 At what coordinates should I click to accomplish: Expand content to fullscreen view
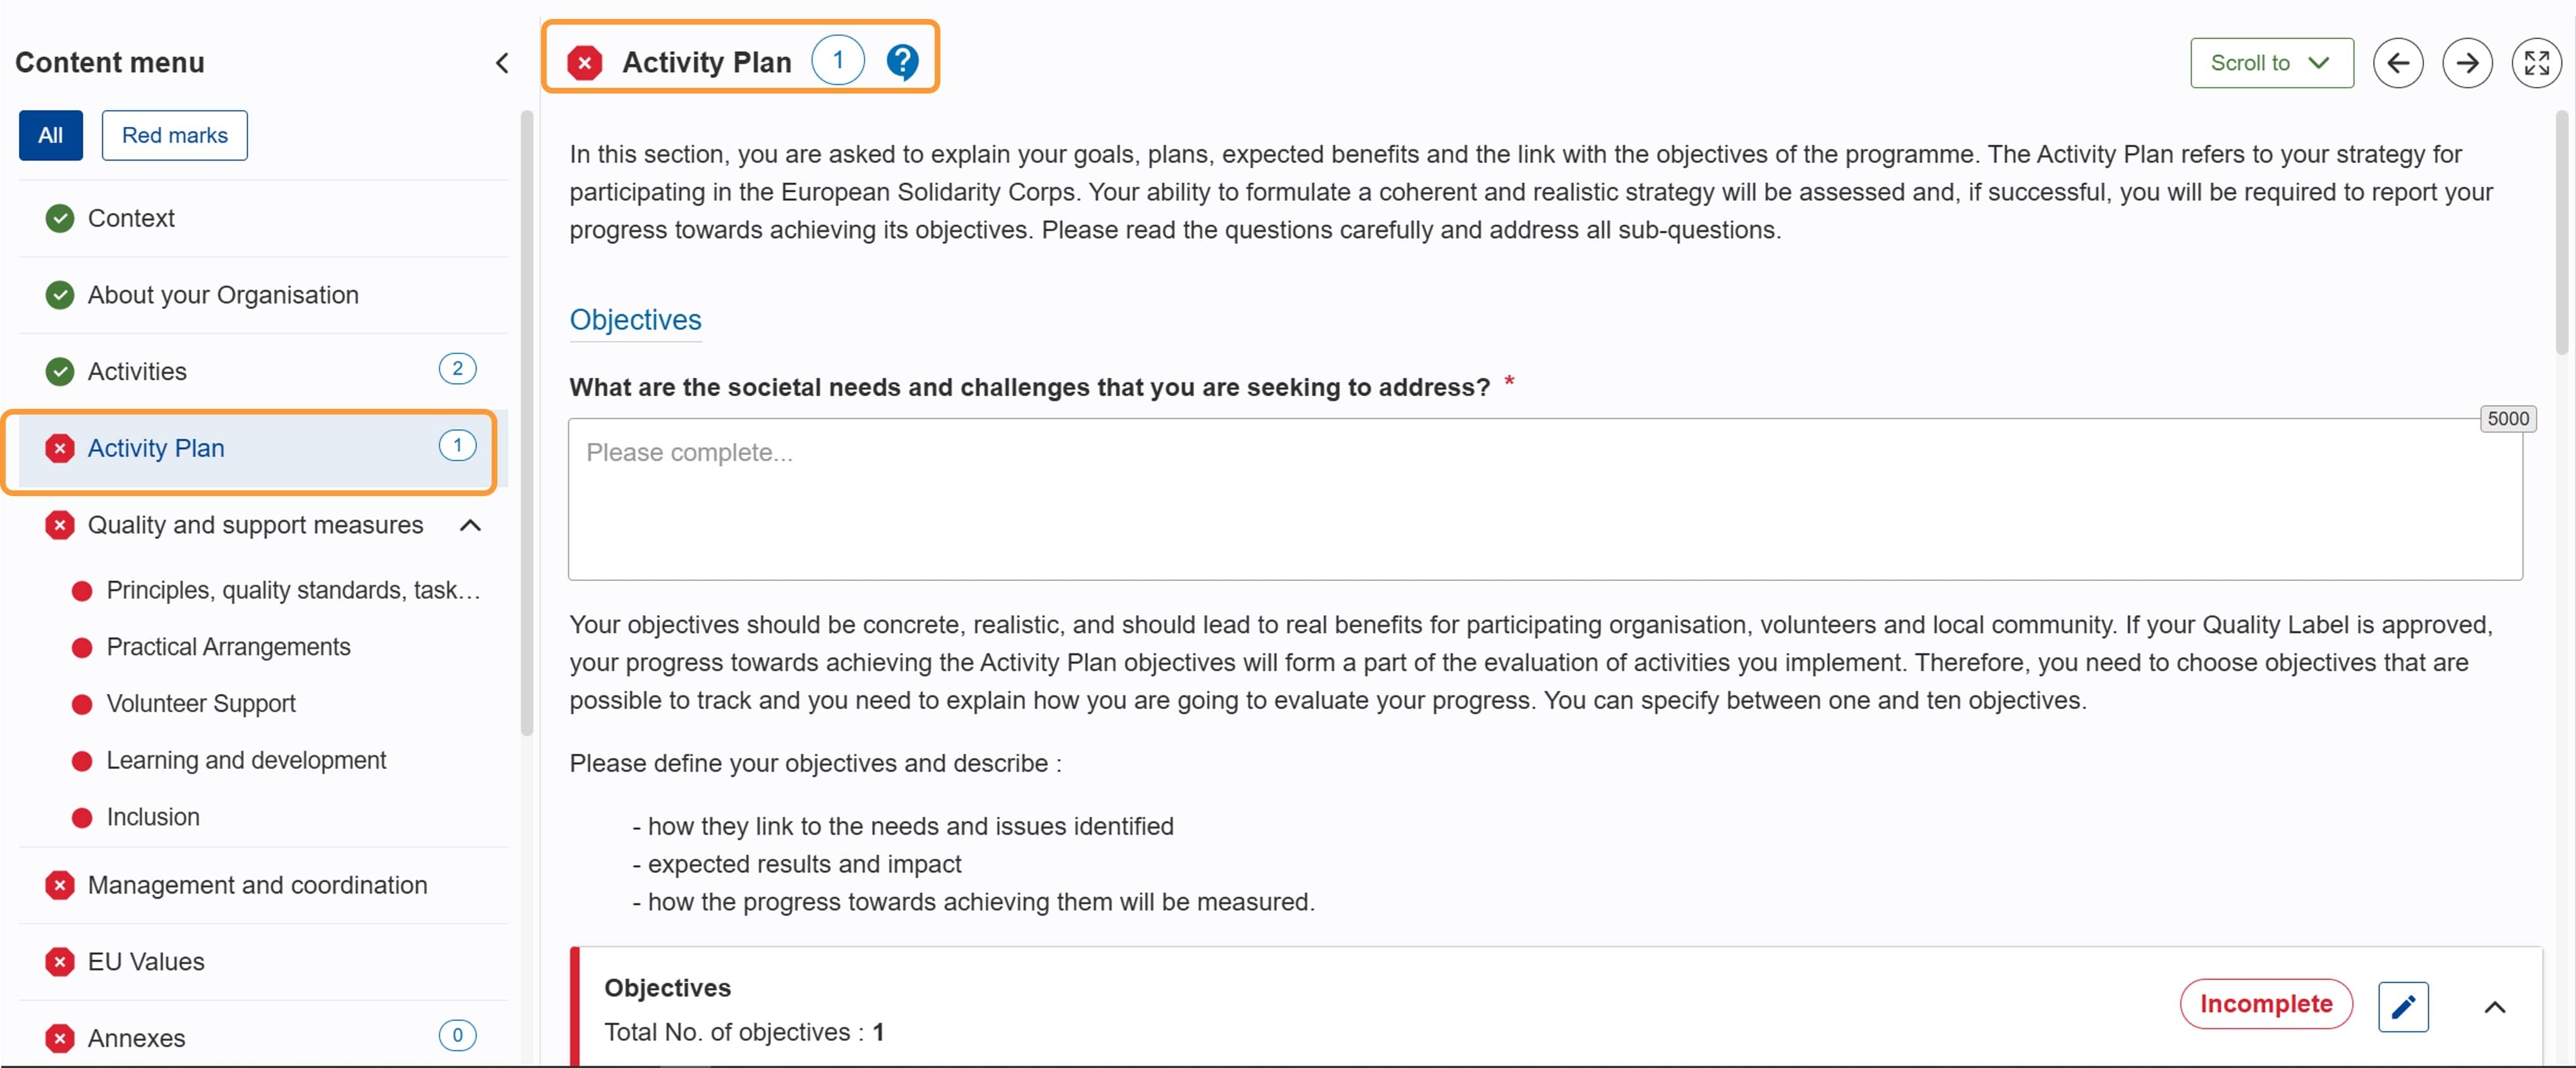tap(2536, 63)
